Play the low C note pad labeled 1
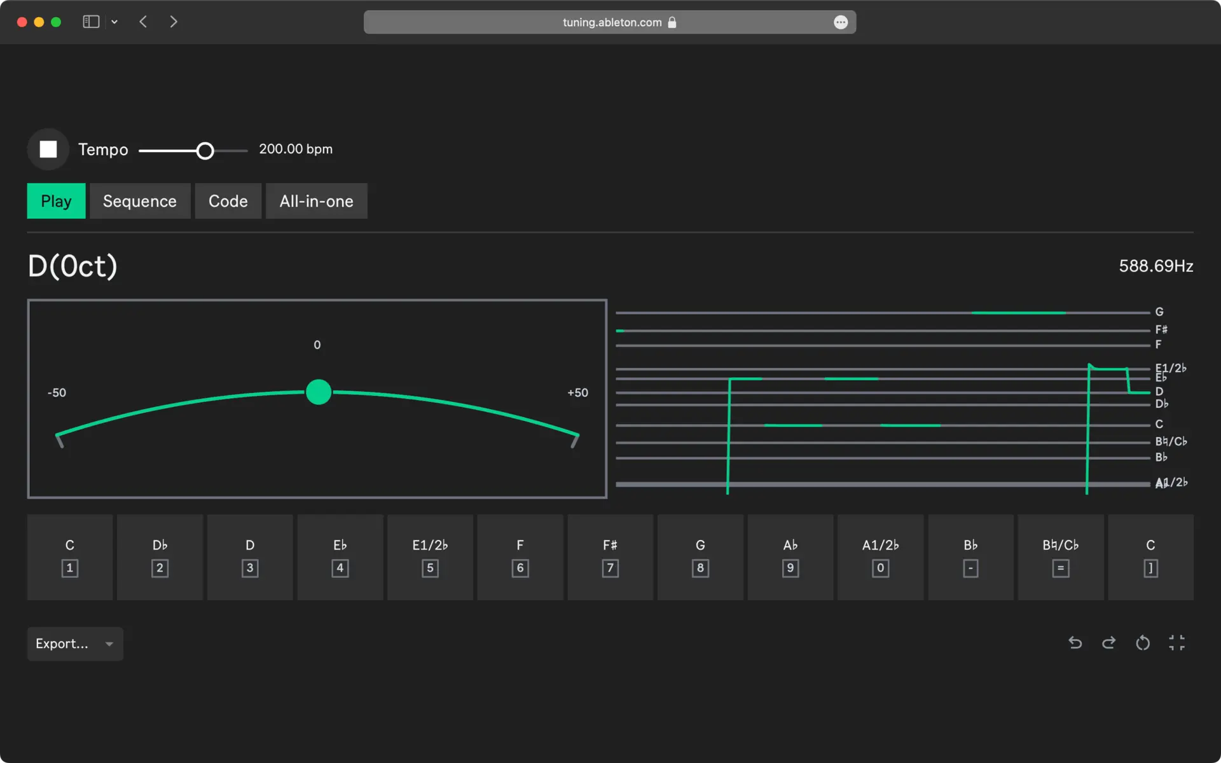Image resolution: width=1221 pixels, height=763 pixels. (70, 557)
